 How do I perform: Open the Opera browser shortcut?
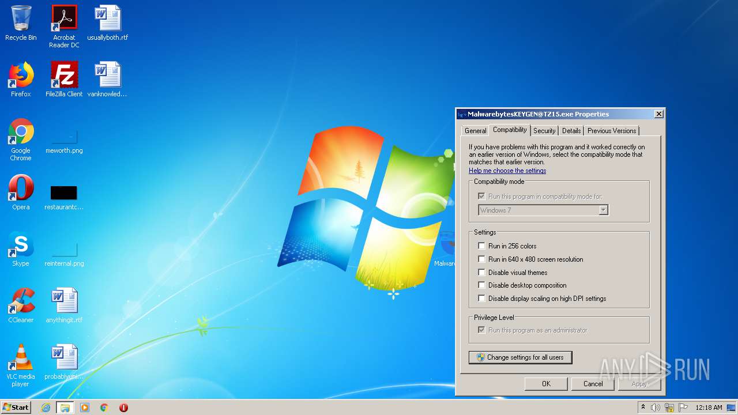[x=21, y=193]
